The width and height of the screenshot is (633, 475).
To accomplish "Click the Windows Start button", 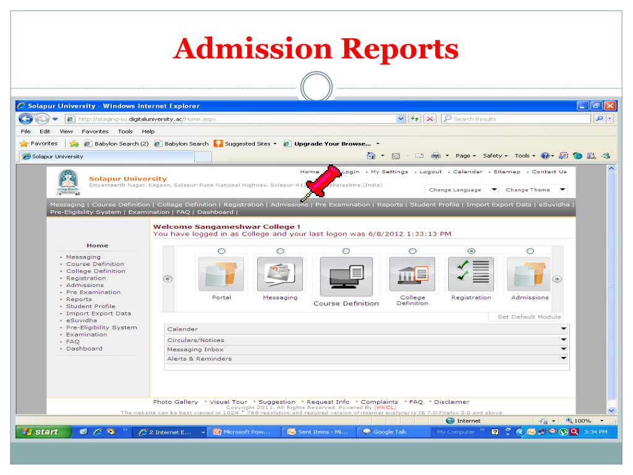I will [43, 432].
